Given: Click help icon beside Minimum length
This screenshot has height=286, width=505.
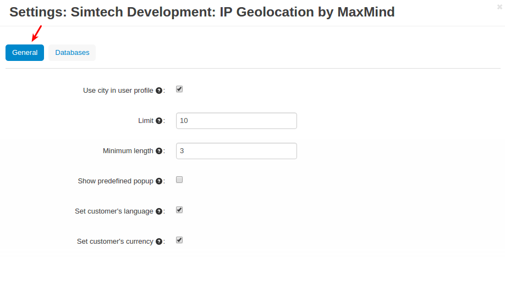Looking at the screenshot, I should 159,151.
